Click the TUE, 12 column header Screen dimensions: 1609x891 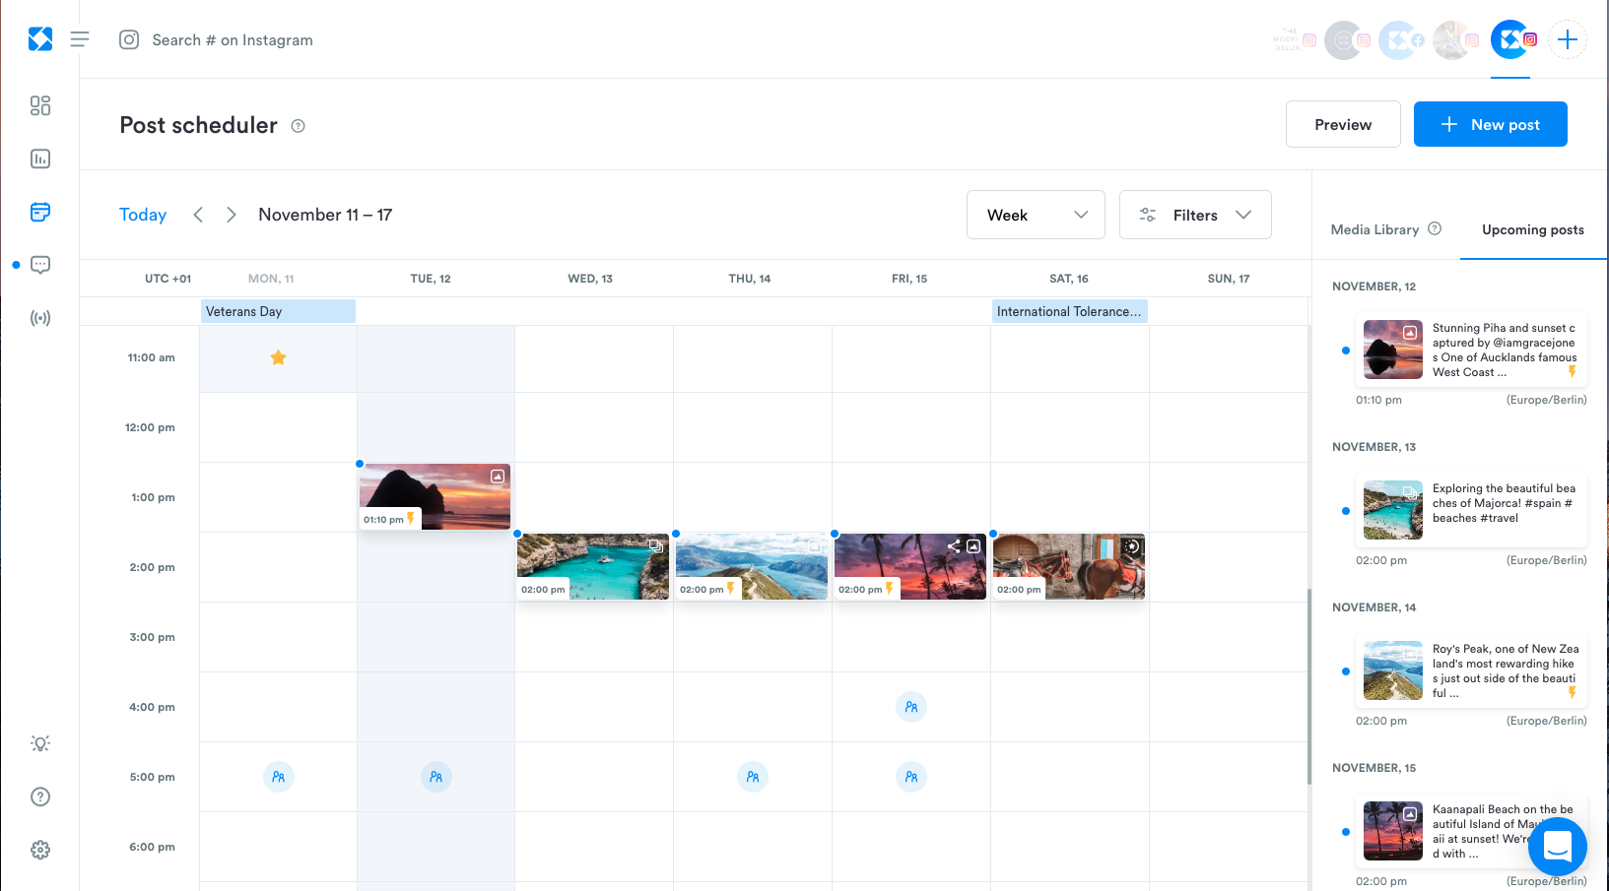pos(431,279)
